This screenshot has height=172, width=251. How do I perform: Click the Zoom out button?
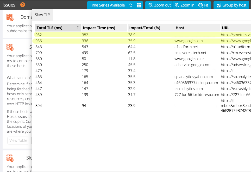point(159,5)
